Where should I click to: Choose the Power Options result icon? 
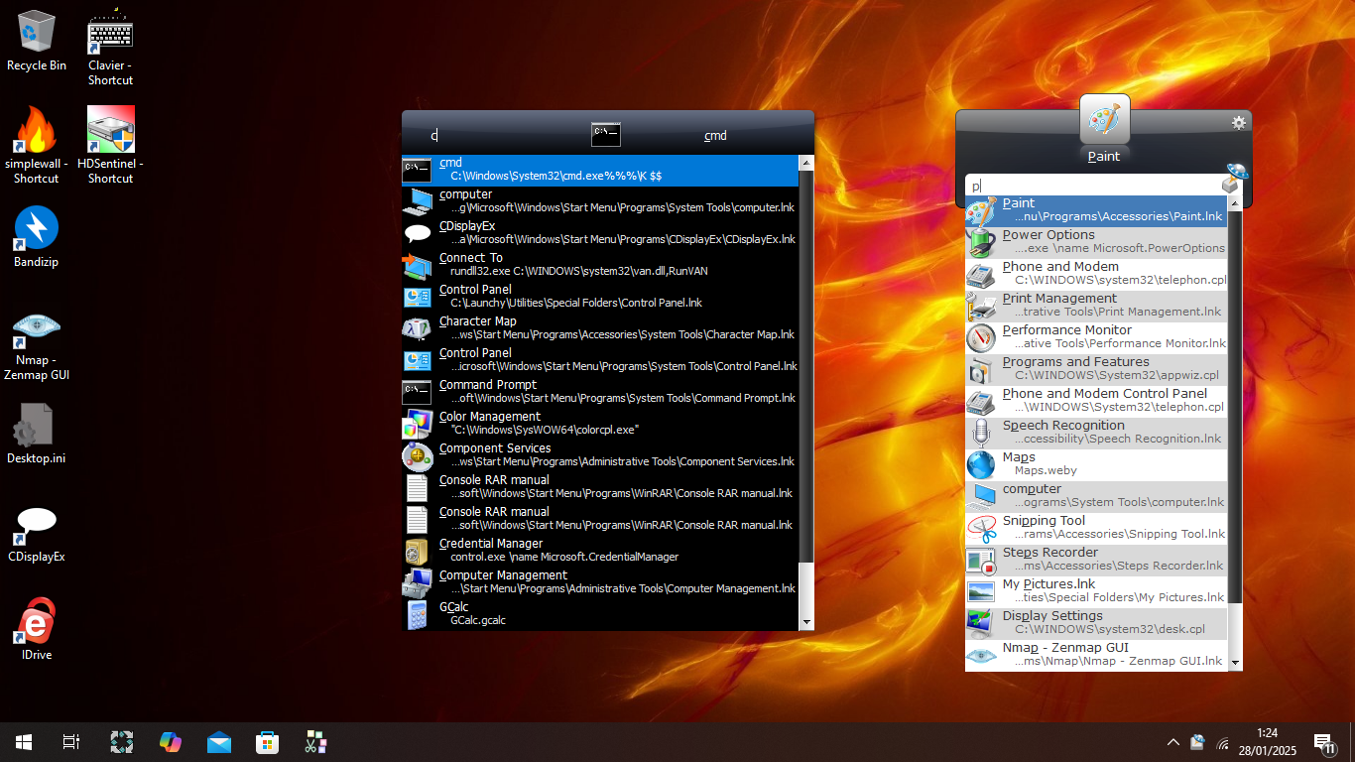click(x=981, y=242)
